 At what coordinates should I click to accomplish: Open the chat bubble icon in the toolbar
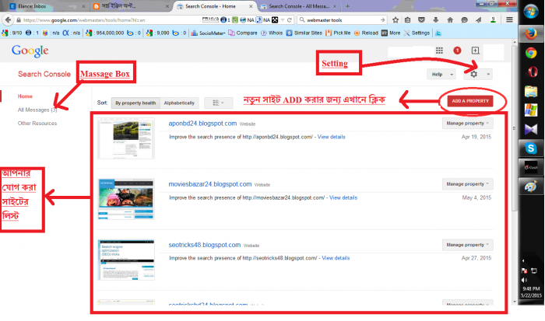pyautogui.click(x=464, y=19)
